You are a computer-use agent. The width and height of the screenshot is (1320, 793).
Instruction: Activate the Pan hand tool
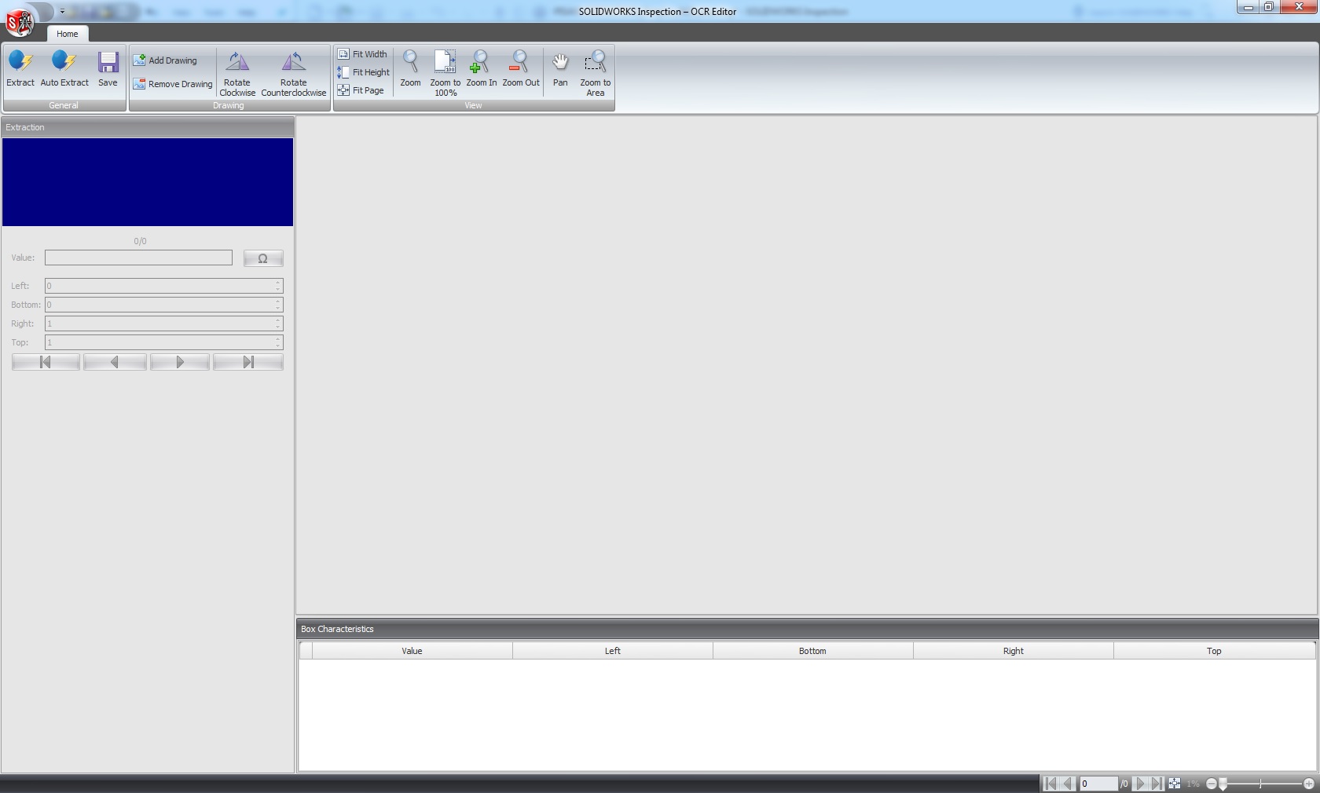[560, 68]
